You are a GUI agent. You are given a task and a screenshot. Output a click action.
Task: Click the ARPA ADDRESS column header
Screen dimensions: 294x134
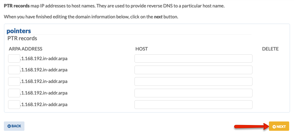[x=25, y=49]
